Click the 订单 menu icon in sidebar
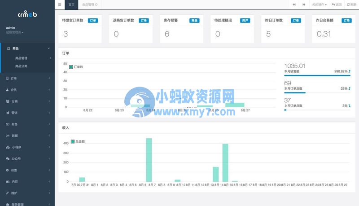The image size is (359, 206). click(x=7, y=78)
